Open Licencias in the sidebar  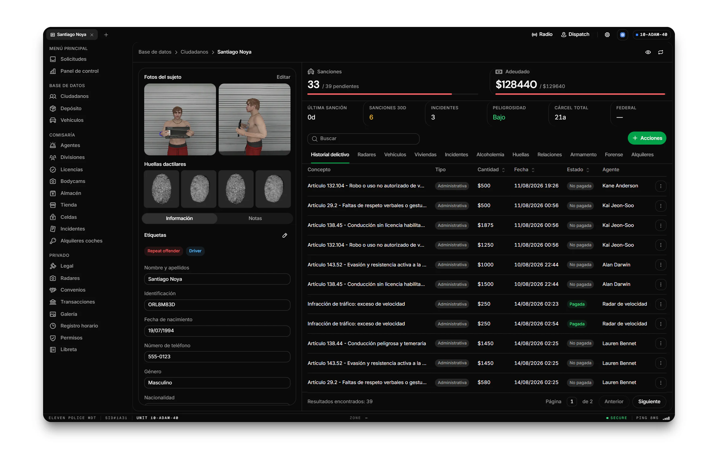[72, 169]
